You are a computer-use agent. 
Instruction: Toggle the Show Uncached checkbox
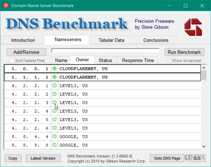(x=169, y=60)
